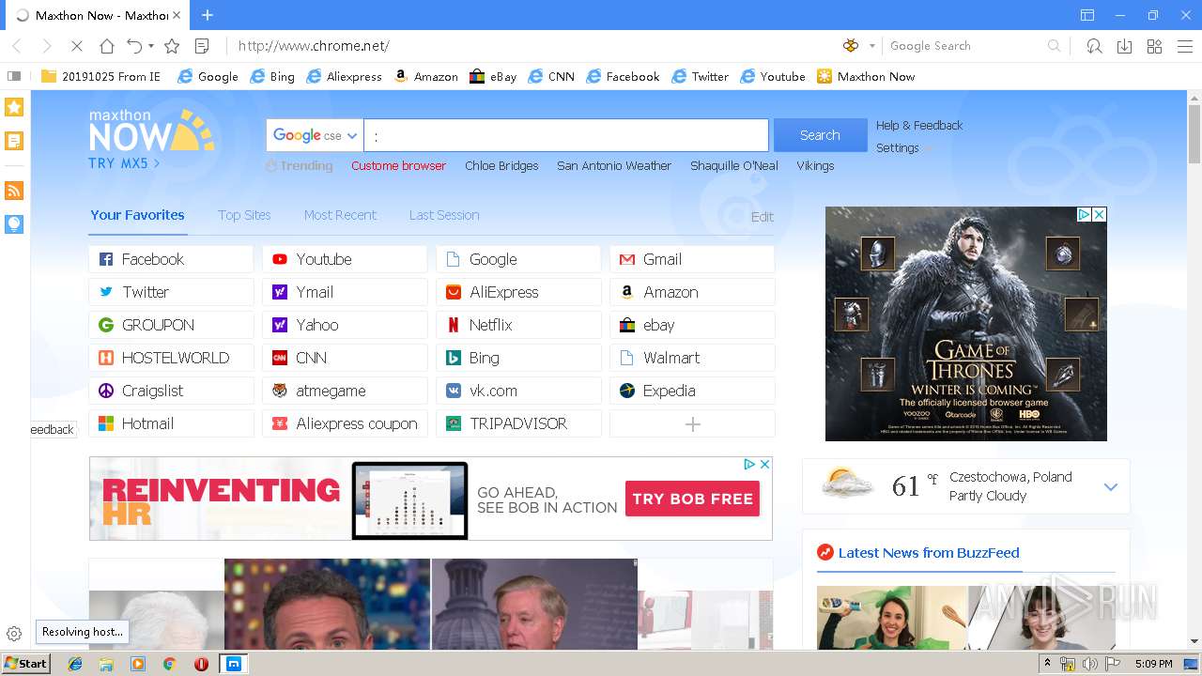Click the Feedback side tab

tap(53, 429)
